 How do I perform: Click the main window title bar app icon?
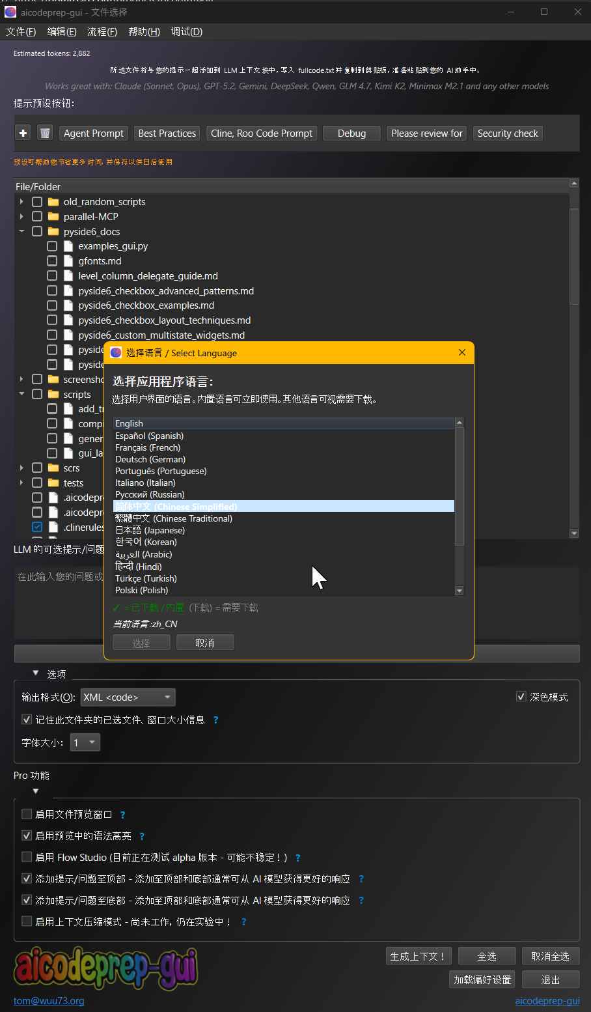click(x=10, y=12)
